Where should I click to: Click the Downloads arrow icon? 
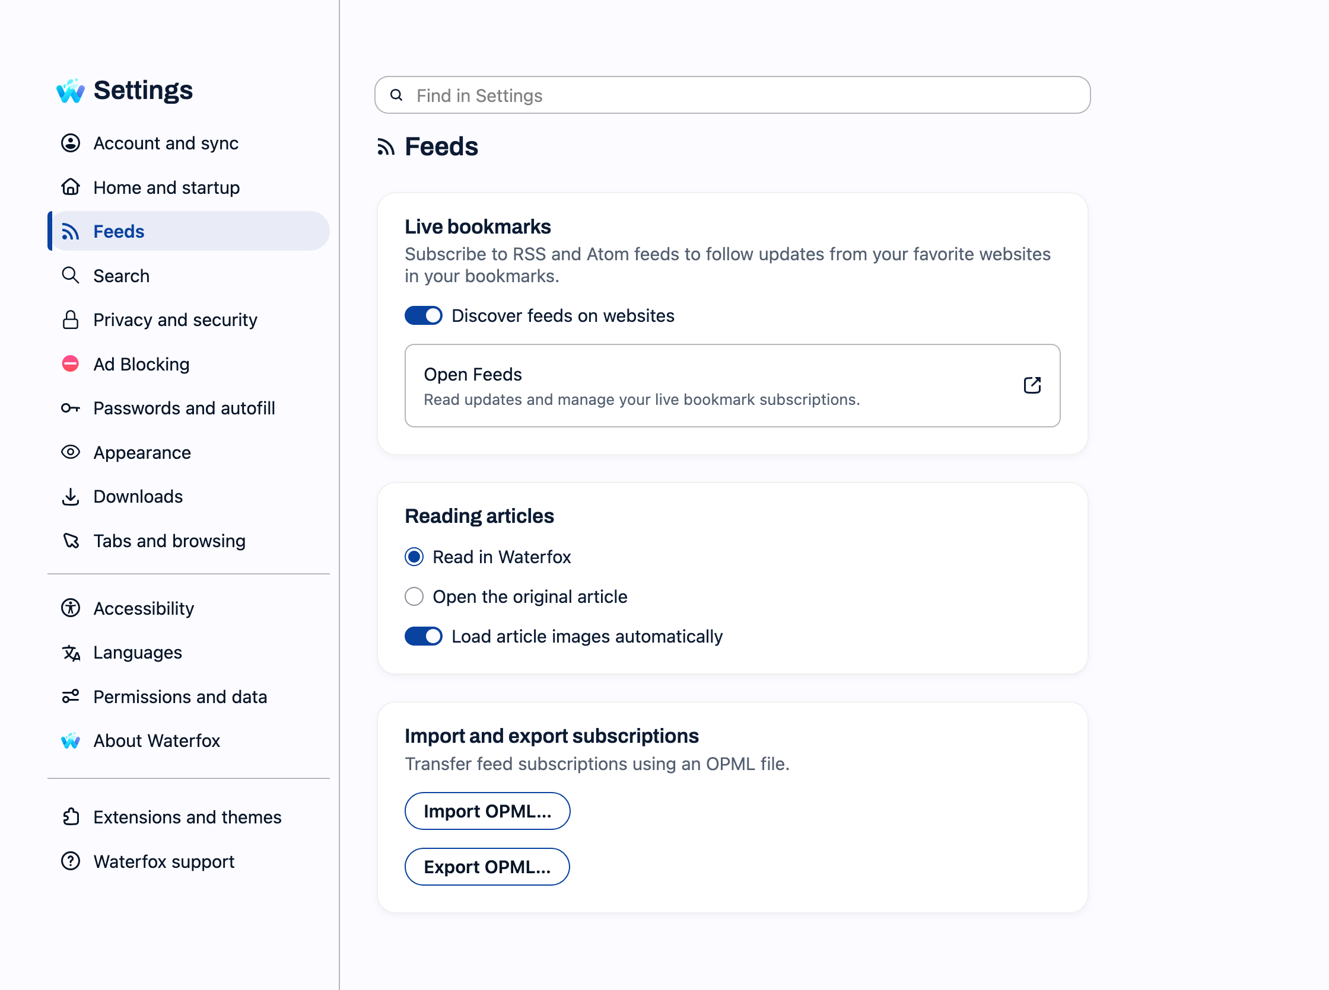[x=71, y=497]
